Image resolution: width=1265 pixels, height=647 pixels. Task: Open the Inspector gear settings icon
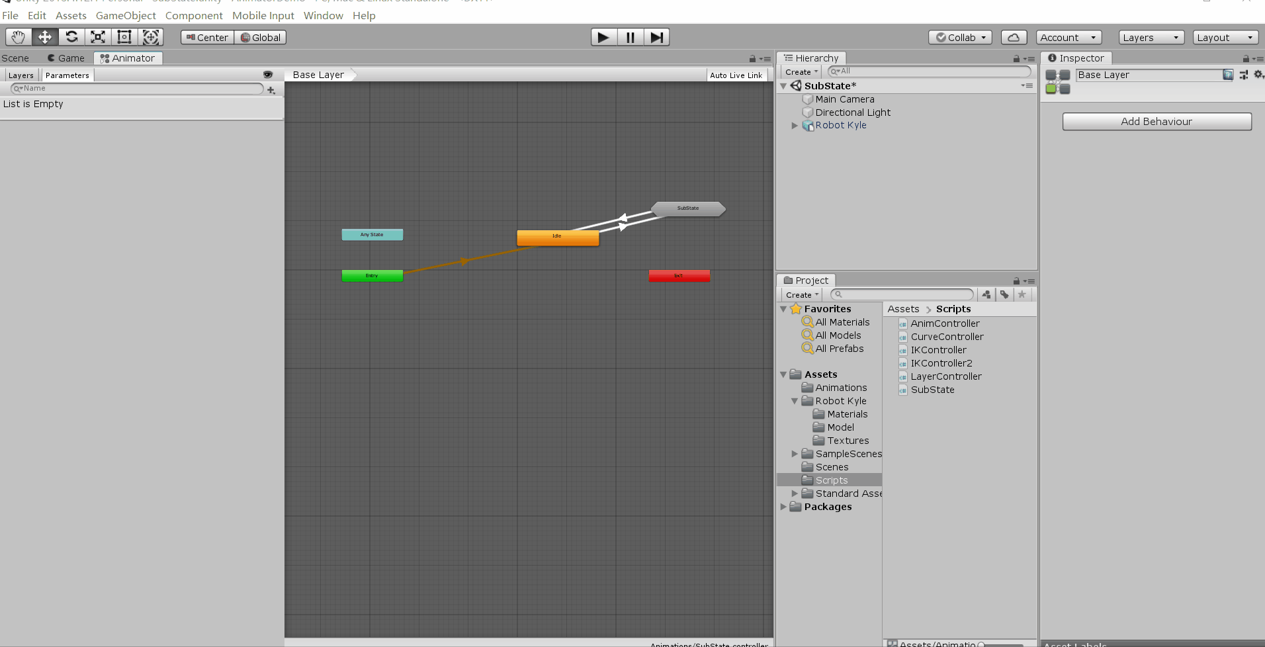tap(1258, 75)
